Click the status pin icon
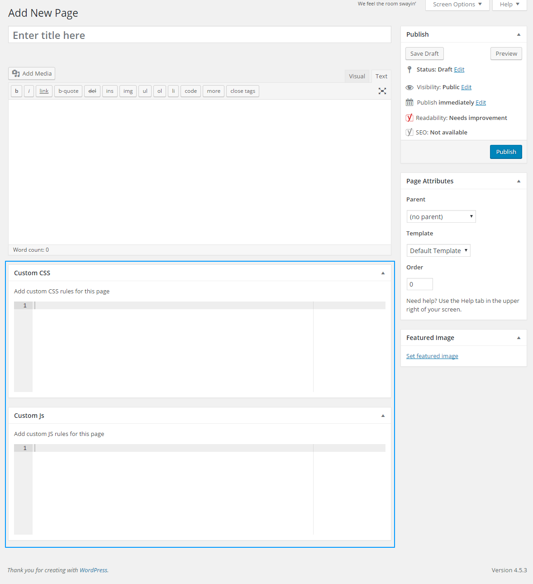The width and height of the screenshot is (533, 584). pos(409,69)
